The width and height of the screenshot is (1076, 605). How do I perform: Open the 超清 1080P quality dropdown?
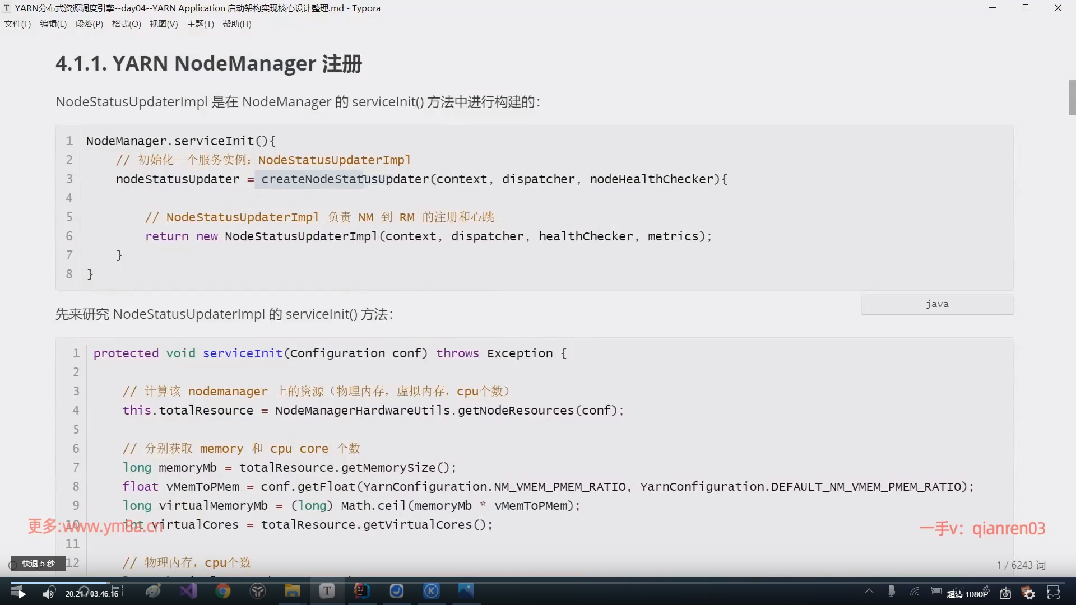coord(968,593)
